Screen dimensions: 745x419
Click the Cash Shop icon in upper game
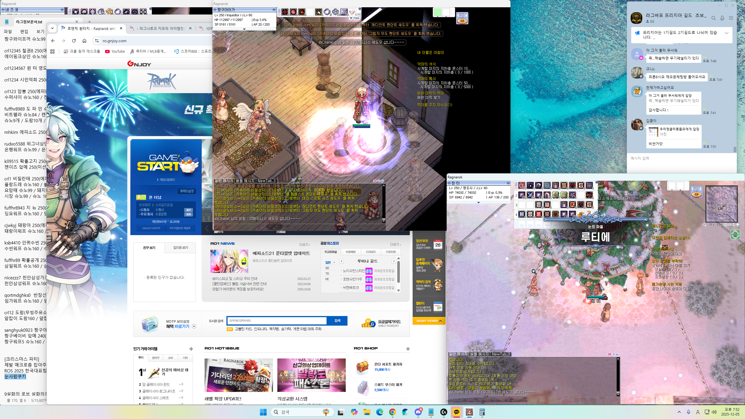coord(462,18)
